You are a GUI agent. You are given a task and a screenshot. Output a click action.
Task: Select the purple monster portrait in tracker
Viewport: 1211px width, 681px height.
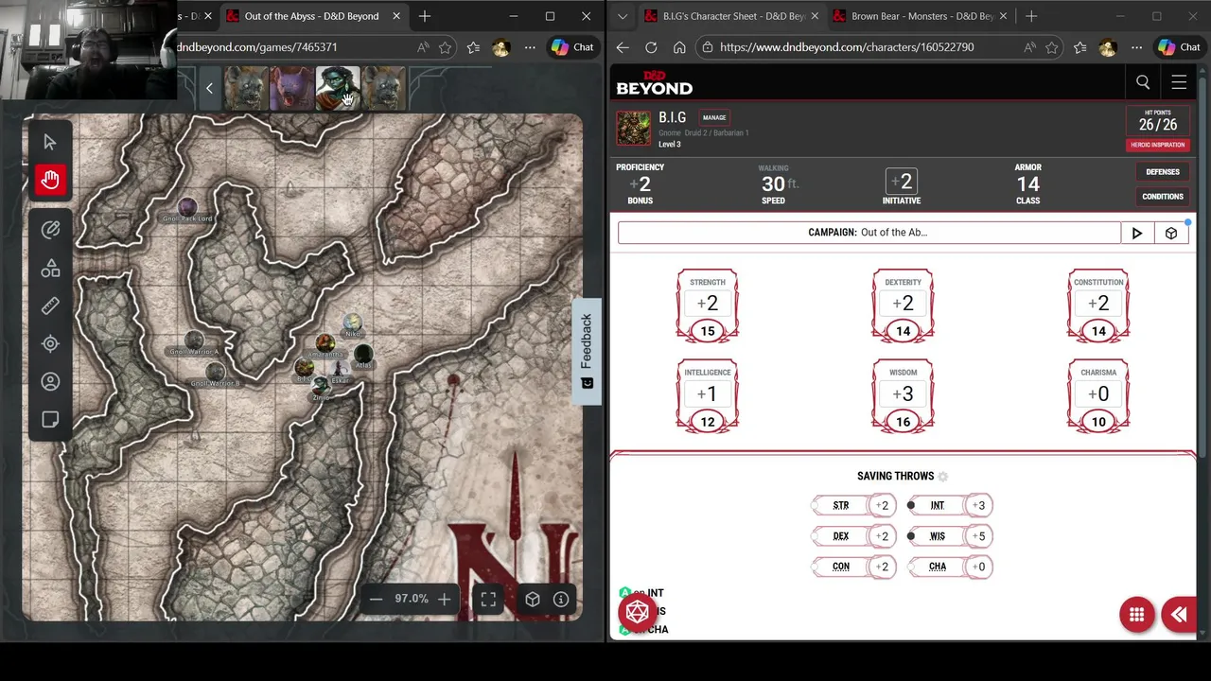291,89
